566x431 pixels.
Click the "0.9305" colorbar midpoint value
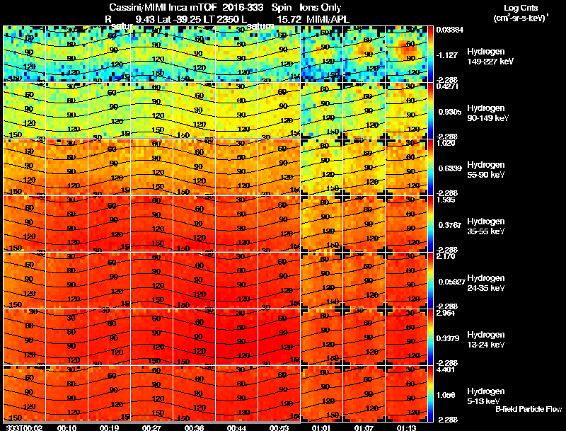pyautogui.click(x=449, y=112)
